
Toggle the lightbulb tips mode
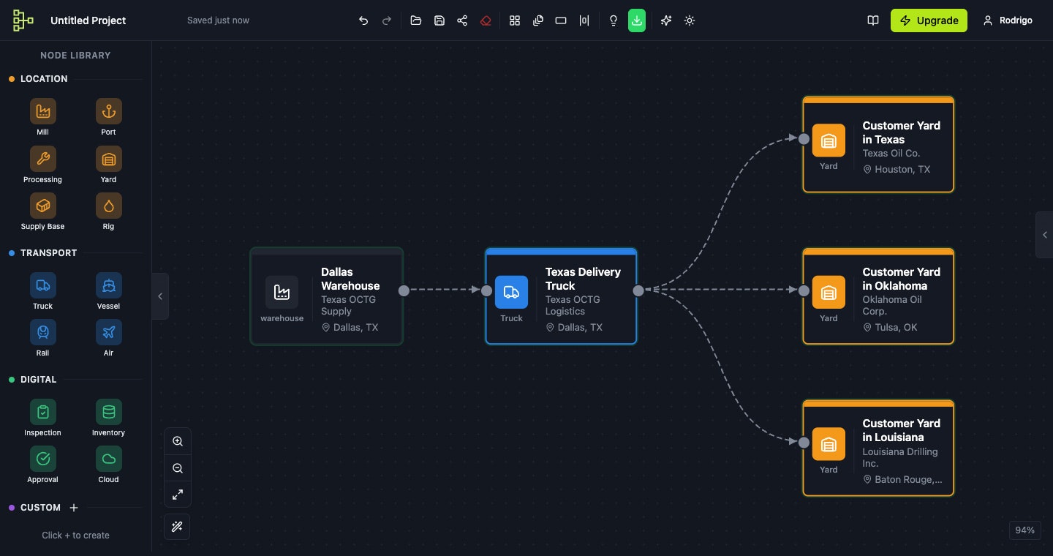point(614,20)
